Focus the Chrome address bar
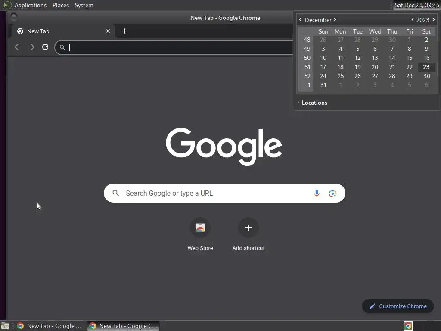 [174, 47]
